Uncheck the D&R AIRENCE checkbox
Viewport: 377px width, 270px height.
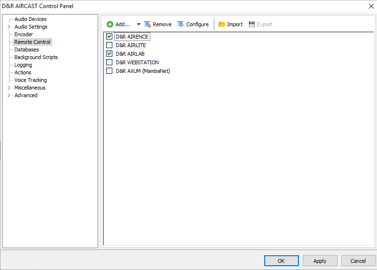pyautogui.click(x=109, y=37)
